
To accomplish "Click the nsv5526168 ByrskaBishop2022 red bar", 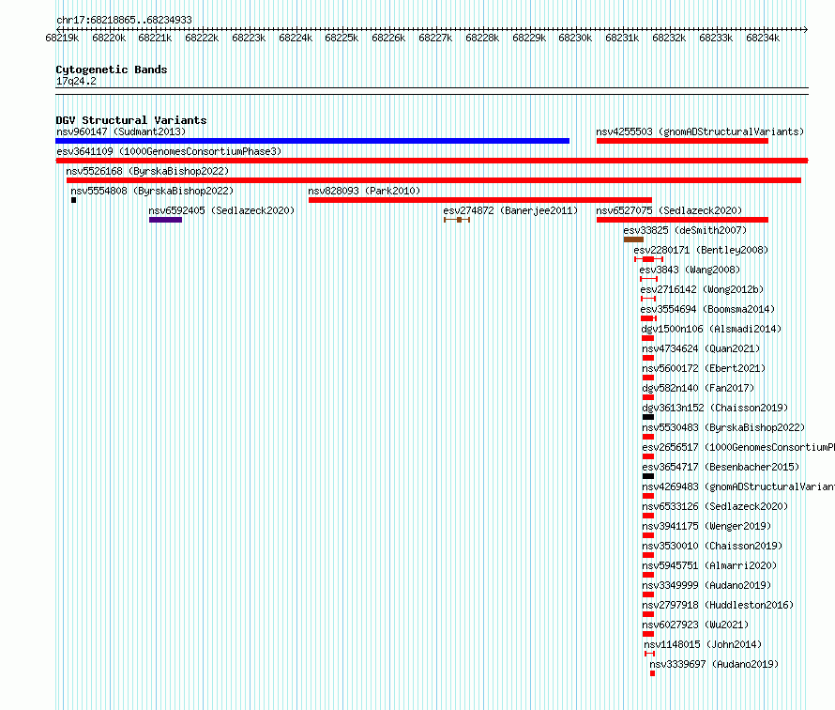I will tap(433, 180).
